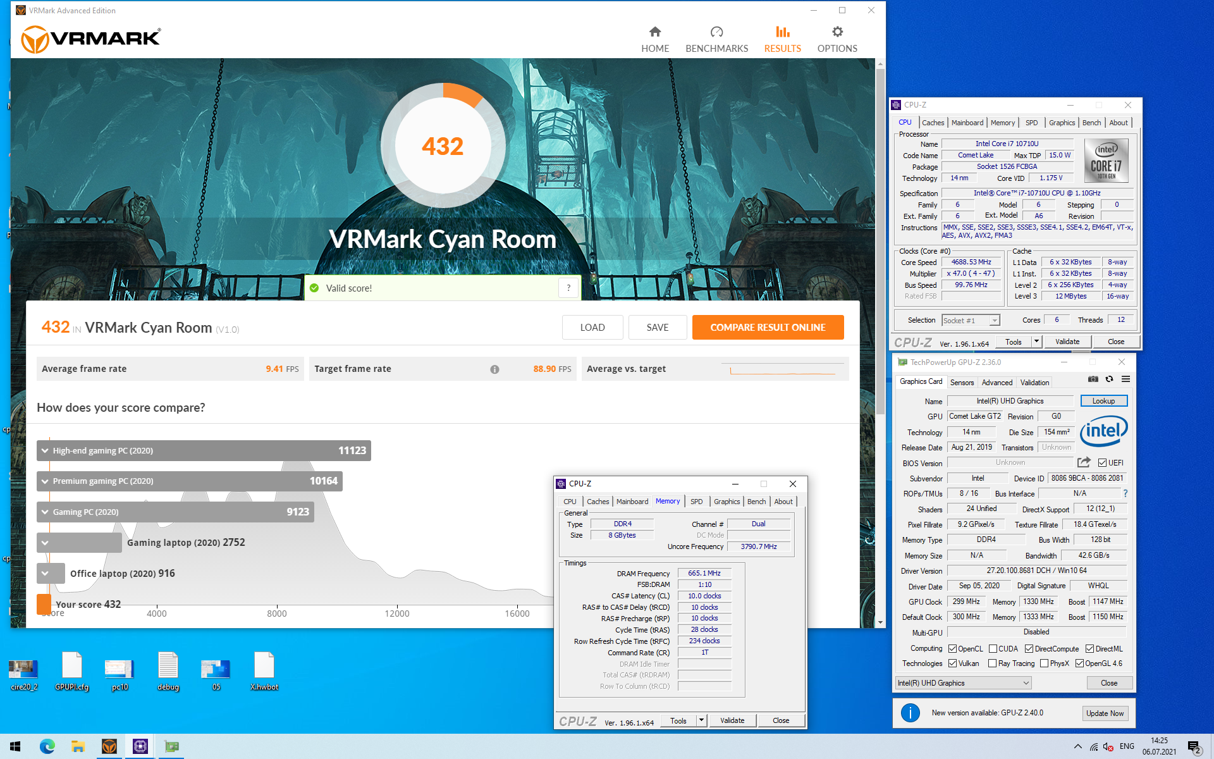Click GPU-Z Bus Interface question mark
Screen dimensions: 1214x759
(x=1125, y=493)
